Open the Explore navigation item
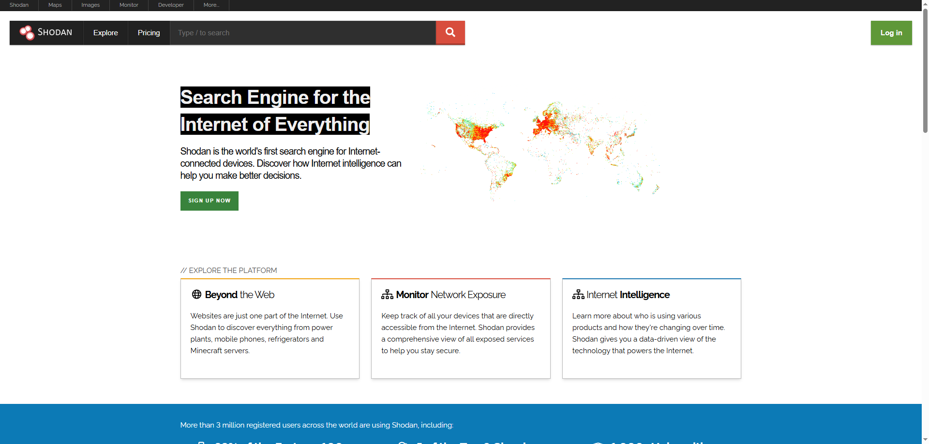 (x=105, y=32)
